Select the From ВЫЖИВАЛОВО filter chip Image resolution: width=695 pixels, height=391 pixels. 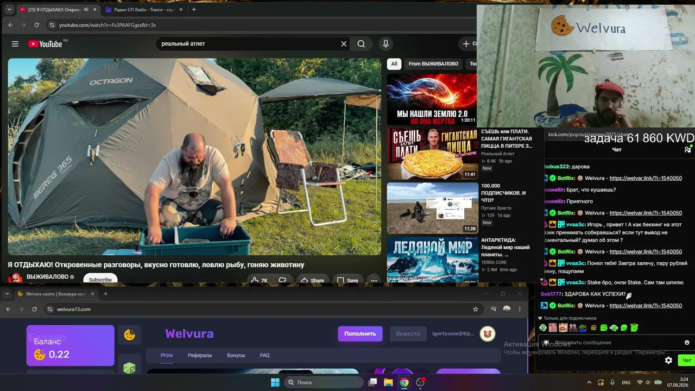pos(433,64)
